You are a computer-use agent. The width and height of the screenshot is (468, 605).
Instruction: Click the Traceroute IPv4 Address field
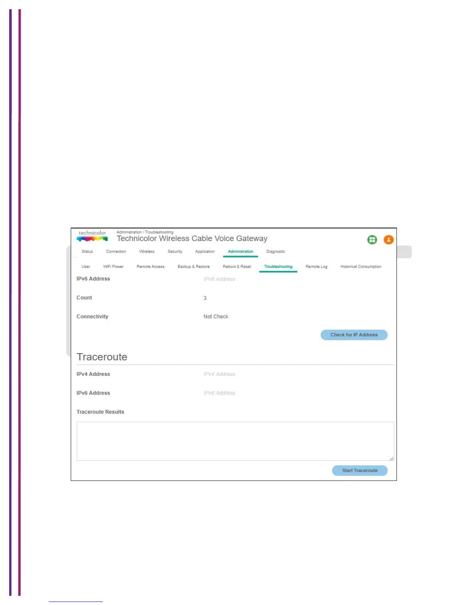(219, 374)
